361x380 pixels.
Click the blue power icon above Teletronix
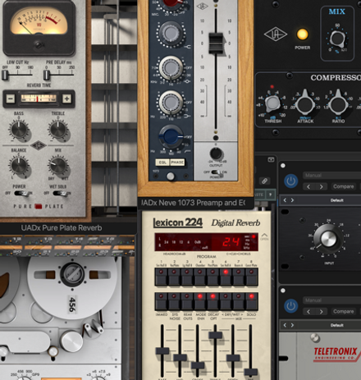click(290, 306)
